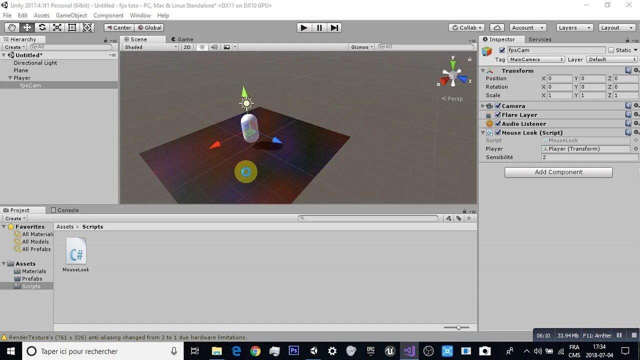Click the Pause button
Image resolution: width=640 pixels, height=360 pixels.
(319, 27)
